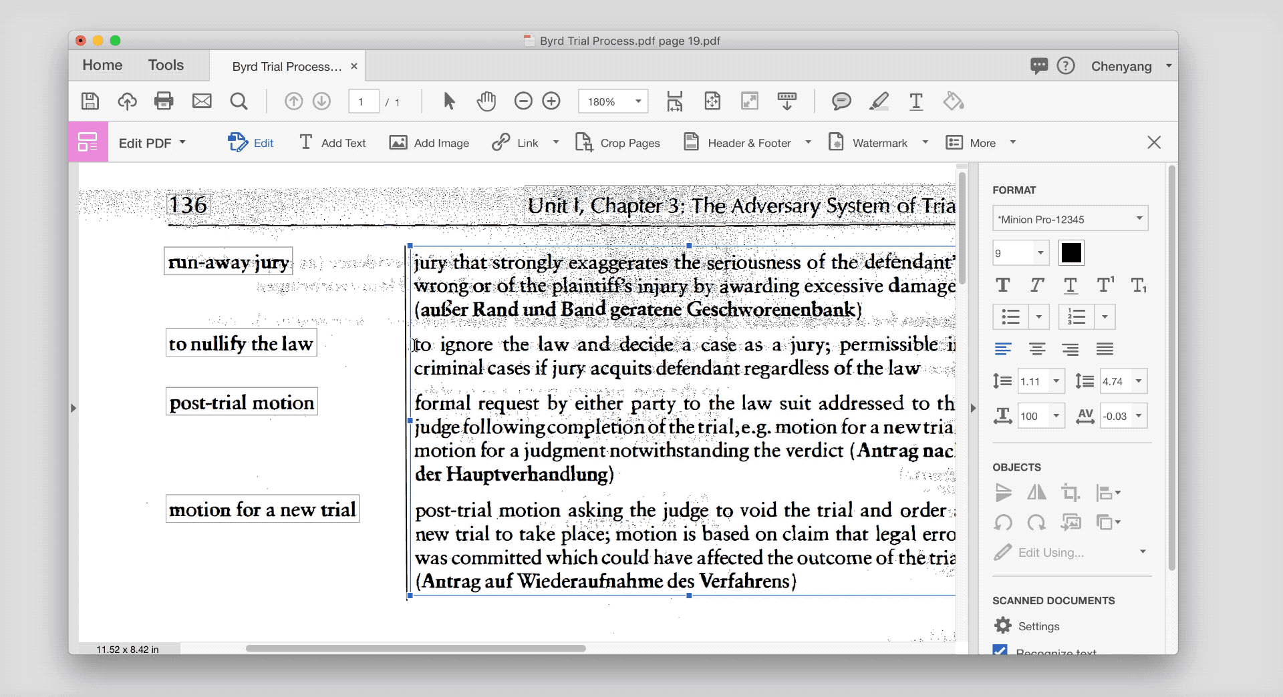
Task: Click the Save file icon
Action: pos(90,101)
